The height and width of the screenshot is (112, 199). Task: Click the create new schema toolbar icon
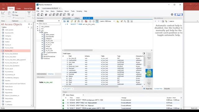pos(50,15)
